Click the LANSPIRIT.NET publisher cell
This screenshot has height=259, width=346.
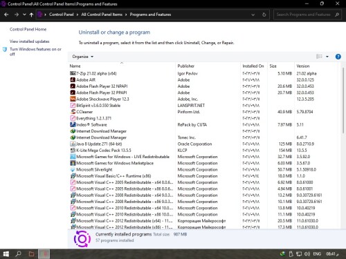tap(191, 106)
